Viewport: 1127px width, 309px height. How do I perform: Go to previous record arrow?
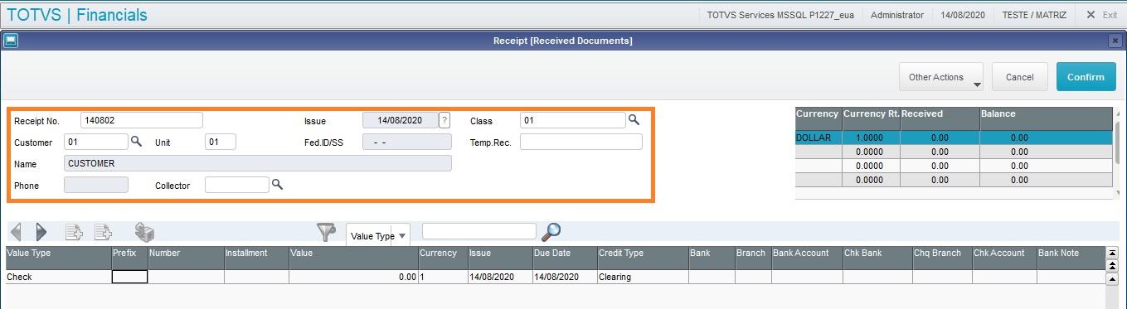(x=15, y=232)
